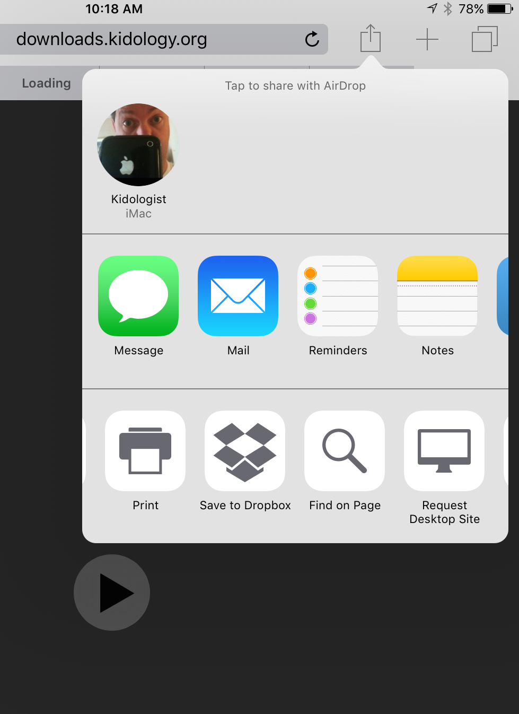Reload page with the refresh arrow
This screenshot has width=519, height=714.
(x=312, y=39)
